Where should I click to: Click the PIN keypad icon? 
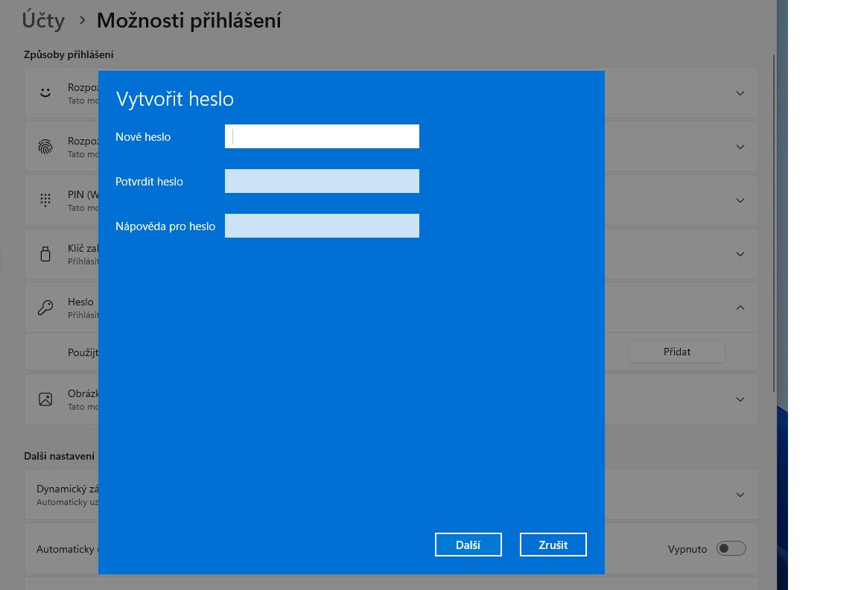coord(45,200)
